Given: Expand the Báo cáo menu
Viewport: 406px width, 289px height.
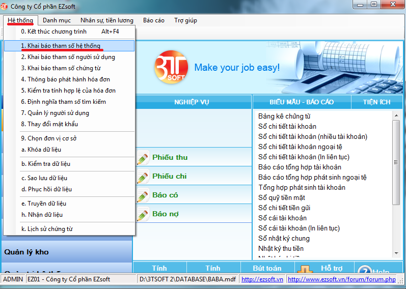Looking at the screenshot, I should (x=153, y=20).
